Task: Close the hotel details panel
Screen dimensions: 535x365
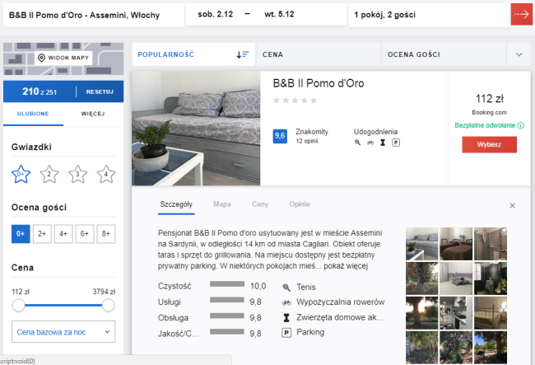Action: [x=512, y=205]
